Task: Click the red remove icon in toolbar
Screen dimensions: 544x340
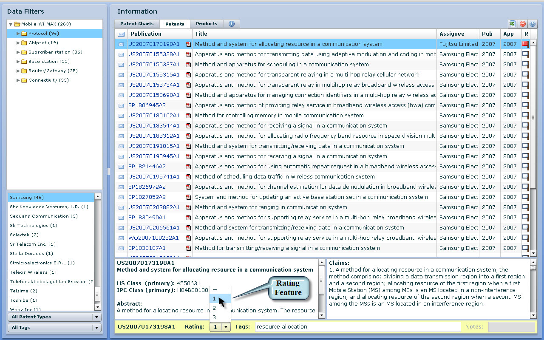Action: pyautogui.click(x=523, y=24)
